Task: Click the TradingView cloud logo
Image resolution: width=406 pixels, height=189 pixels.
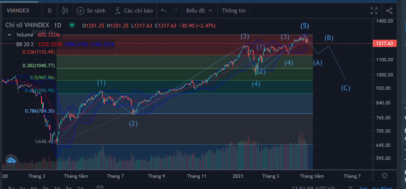Action: pyautogui.click(x=11, y=160)
